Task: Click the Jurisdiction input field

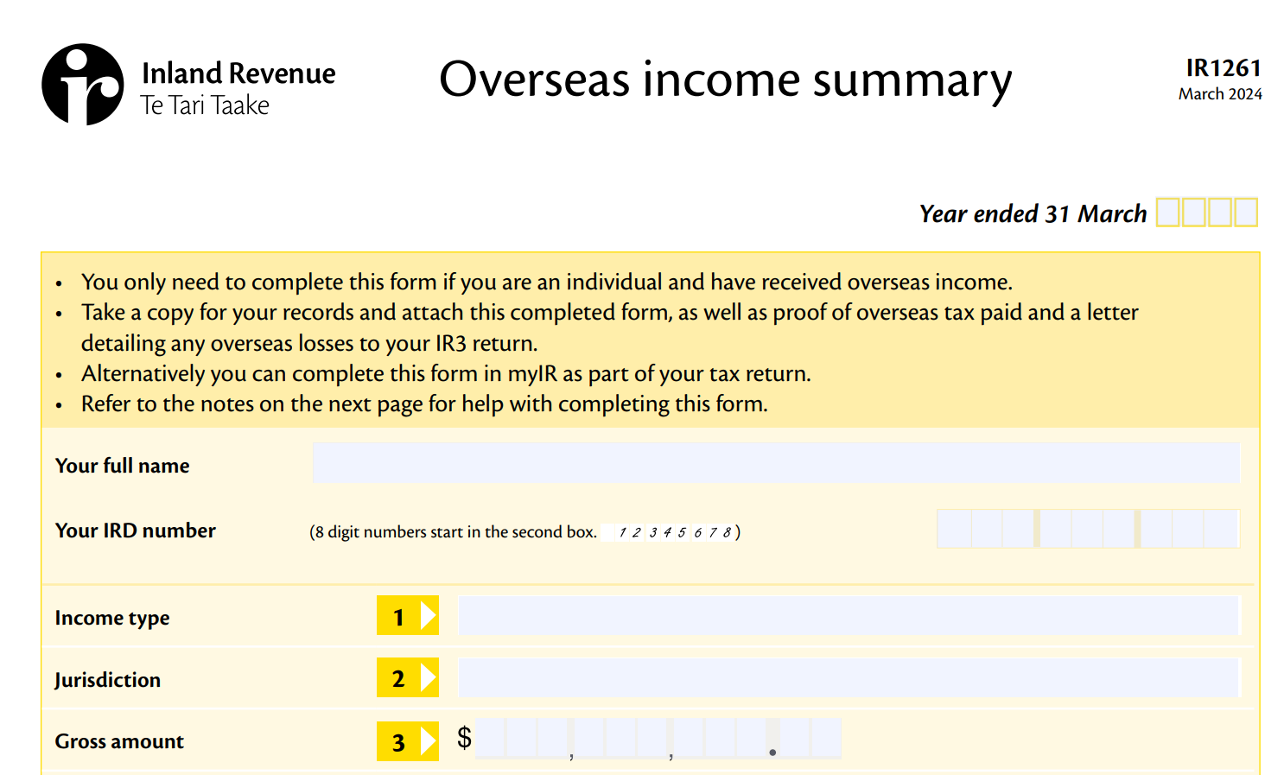Action: 849,678
